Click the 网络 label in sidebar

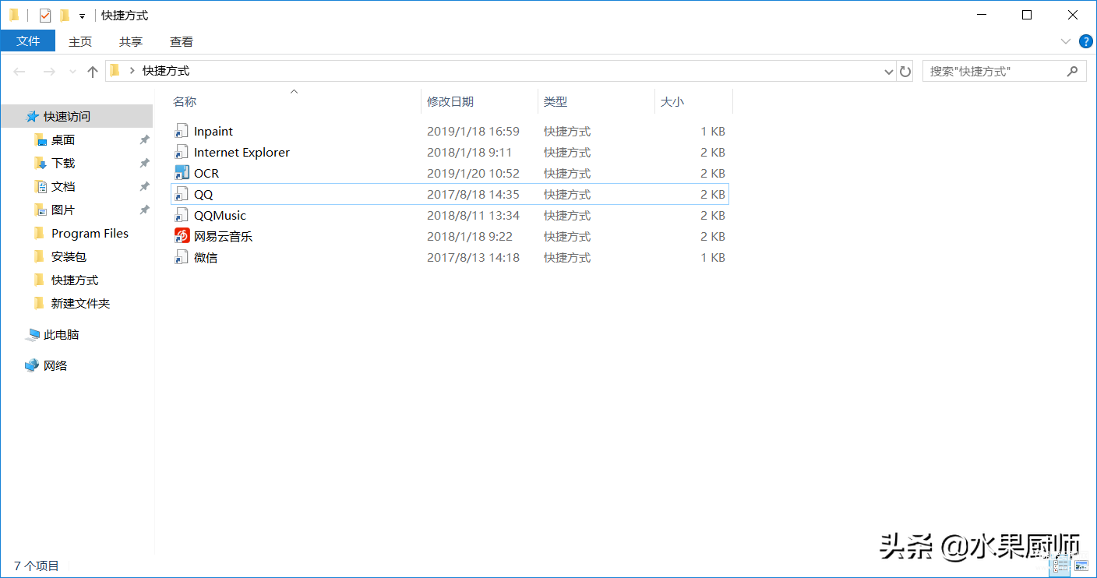55,365
